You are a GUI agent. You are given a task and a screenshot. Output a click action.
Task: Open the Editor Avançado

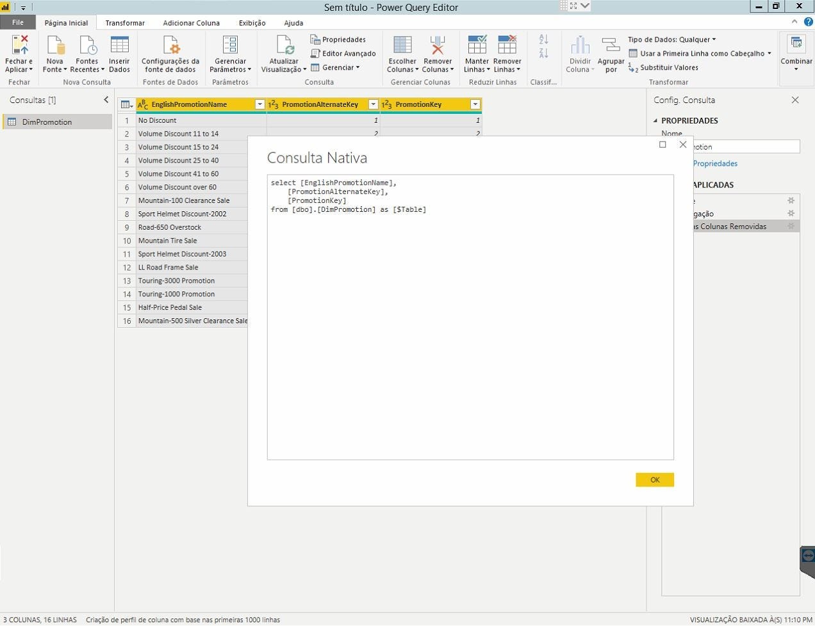coord(343,54)
